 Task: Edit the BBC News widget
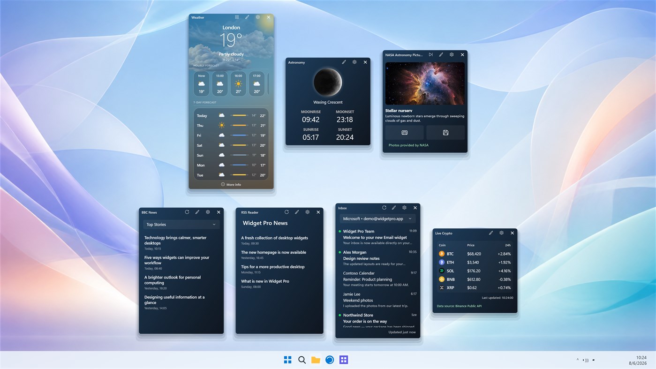click(x=197, y=212)
